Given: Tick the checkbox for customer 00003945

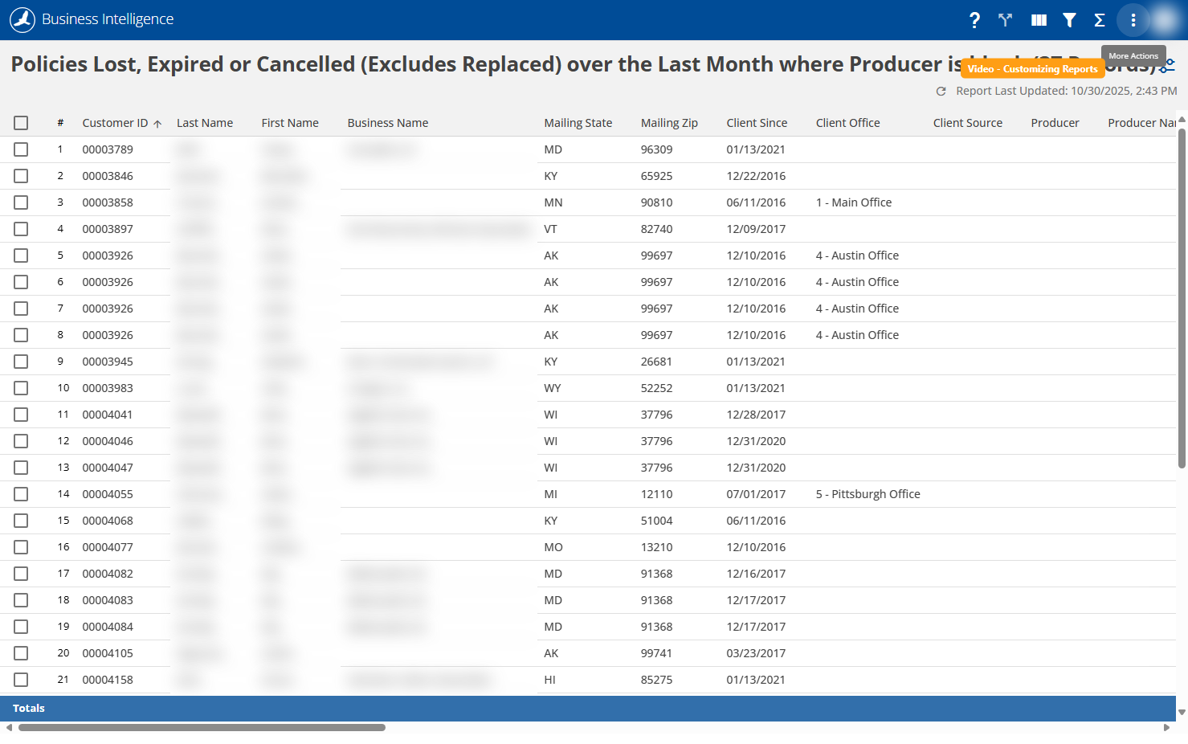Looking at the screenshot, I should tap(21, 362).
